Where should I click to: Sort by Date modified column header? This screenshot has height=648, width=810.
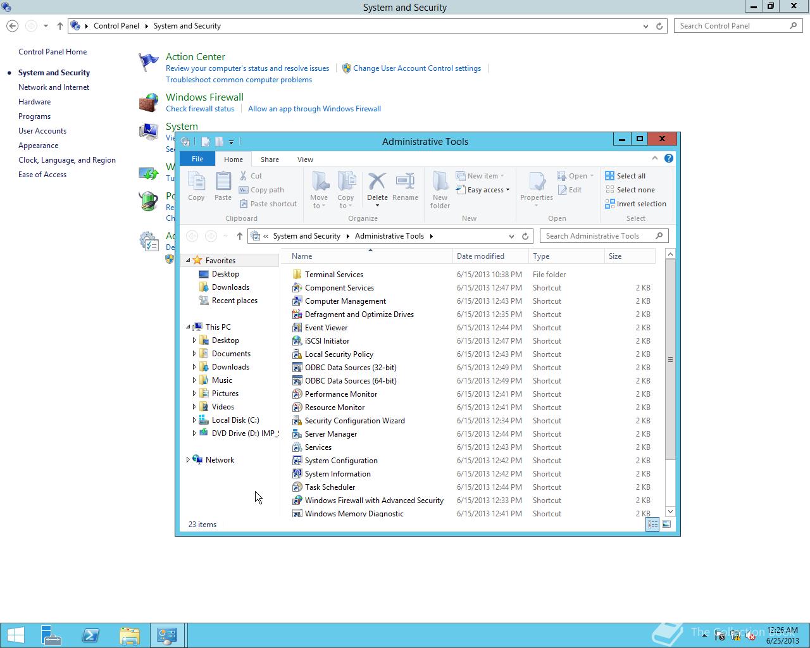490,256
